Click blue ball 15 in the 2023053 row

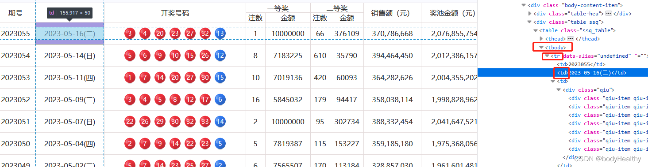coord(220,78)
